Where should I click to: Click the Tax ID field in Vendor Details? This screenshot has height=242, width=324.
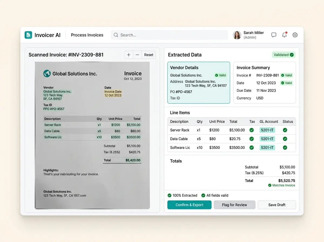(x=175, y=98)
